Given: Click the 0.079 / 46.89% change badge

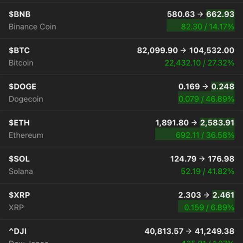Looking at the screenshot, I should [206, 98].
